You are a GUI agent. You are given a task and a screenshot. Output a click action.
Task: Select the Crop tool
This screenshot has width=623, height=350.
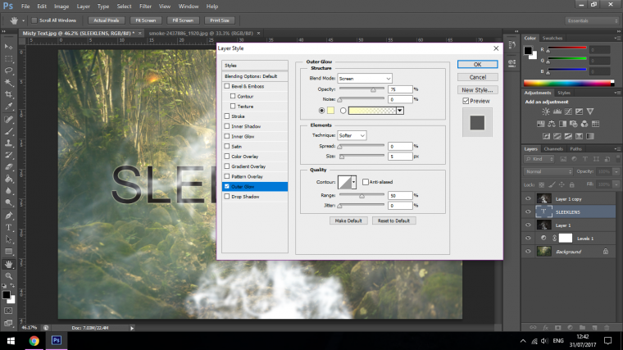coord(8,94)
